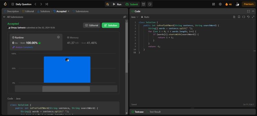Show runtime info circle icon
257x116 pixels.
[x=58, y=37]
